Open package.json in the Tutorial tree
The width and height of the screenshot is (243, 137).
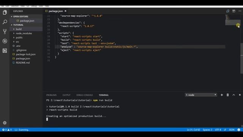coord(23,59)
